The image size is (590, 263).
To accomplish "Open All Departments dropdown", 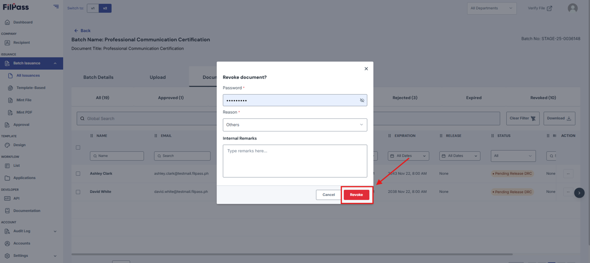I will (492, 8).
